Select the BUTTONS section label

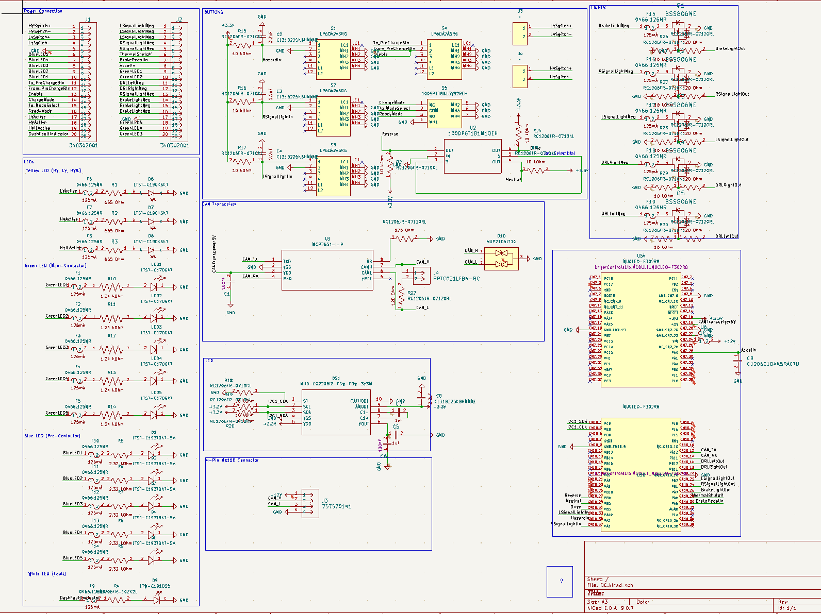point(214,12)
